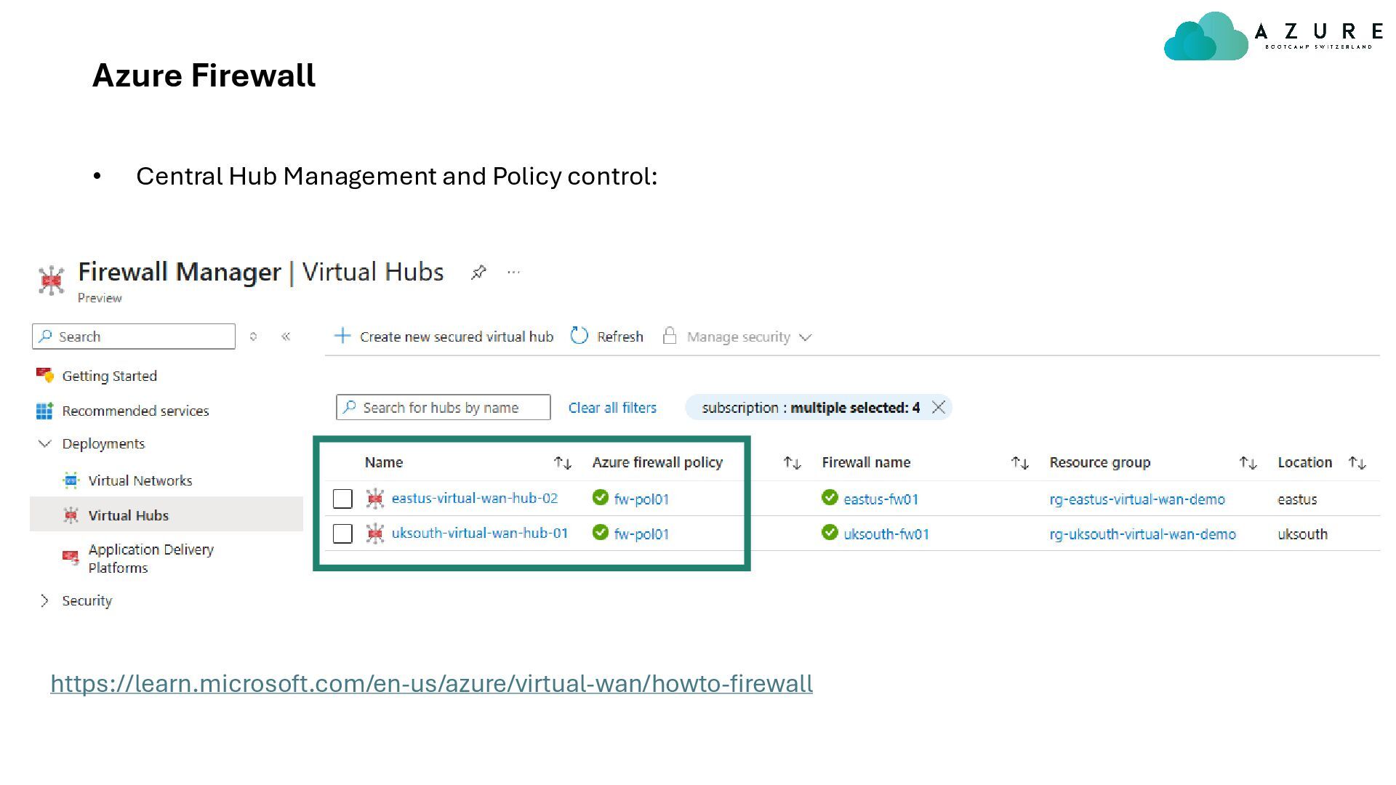Open Recommended services menu item
The width and height of the screenshot is (1396, 785).
[135, 411]
